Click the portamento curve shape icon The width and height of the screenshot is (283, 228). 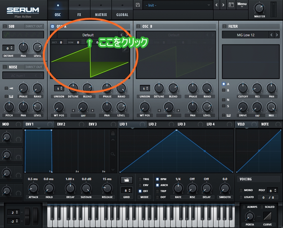pos(267,216)
